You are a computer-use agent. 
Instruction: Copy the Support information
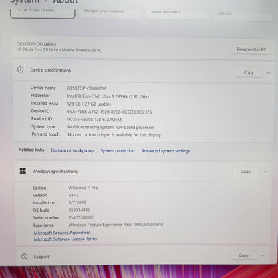point(243,255)
